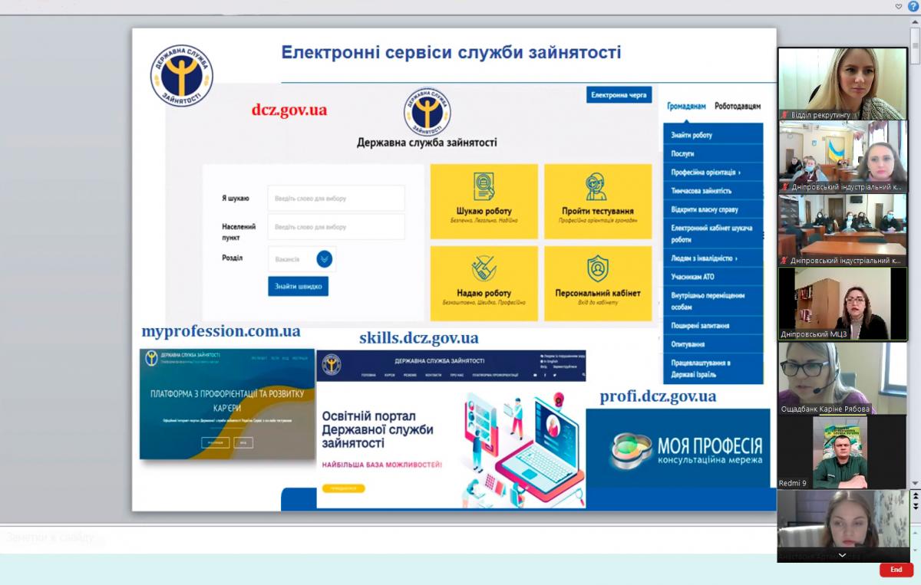Click the chevron on the bottom video tile
921x585 pixels.
[843, 555]
